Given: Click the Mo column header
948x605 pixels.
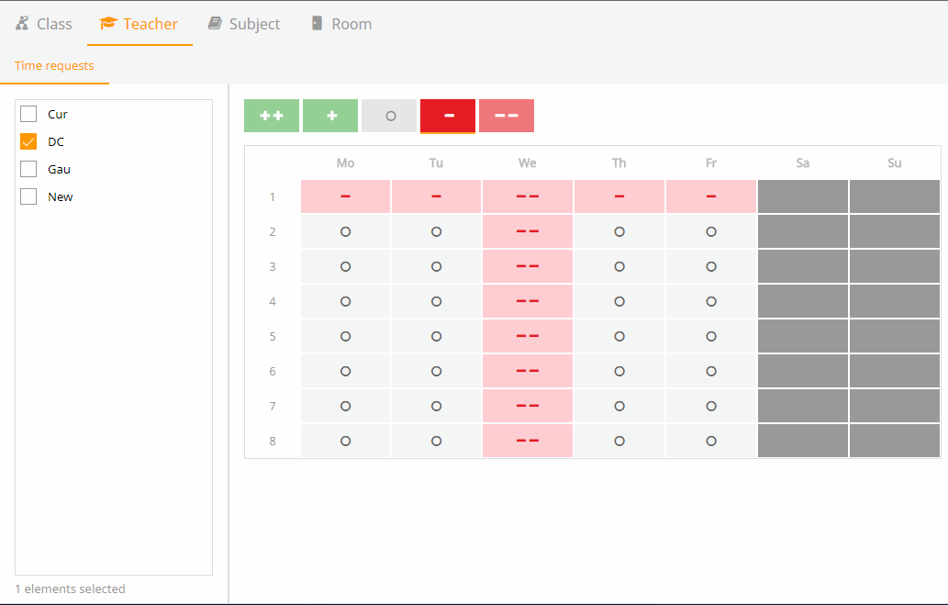Looking at the screenshot, I should coord(345,162).
